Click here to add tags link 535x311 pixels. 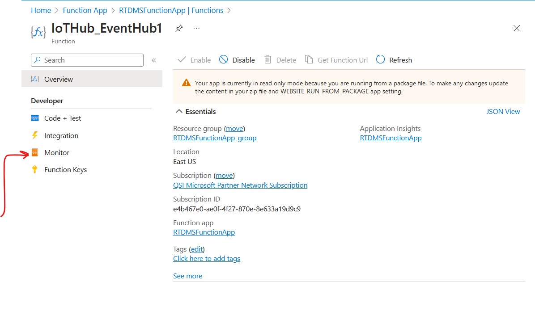(x=206, y=258)
